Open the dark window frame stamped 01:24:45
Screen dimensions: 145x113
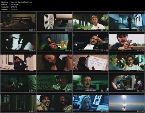tap(18, 103)
